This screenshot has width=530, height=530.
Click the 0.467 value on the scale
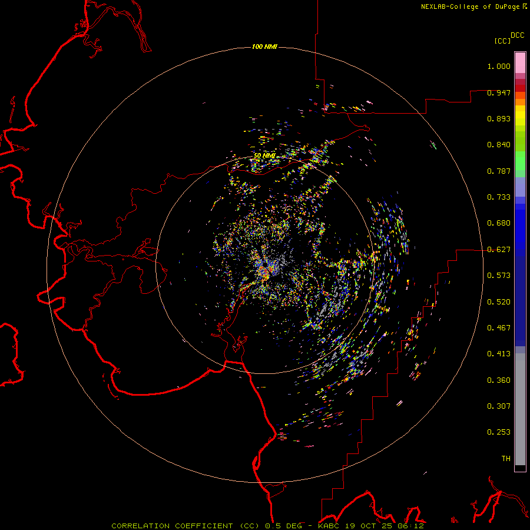coord(499,328)
